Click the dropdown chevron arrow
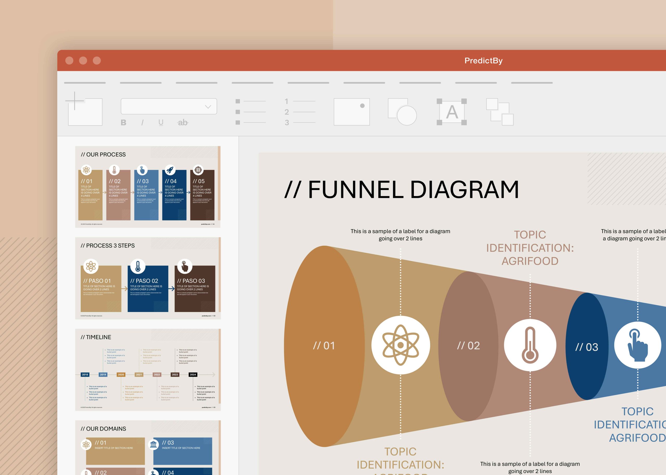The image size is (666, 475). [x=208, y=107]
